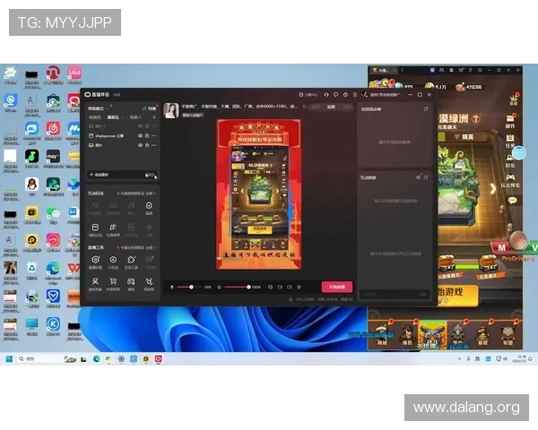Toggle lock on dnplayer.exe source
This screenshot has width=538, height=430.
[147, 135]
